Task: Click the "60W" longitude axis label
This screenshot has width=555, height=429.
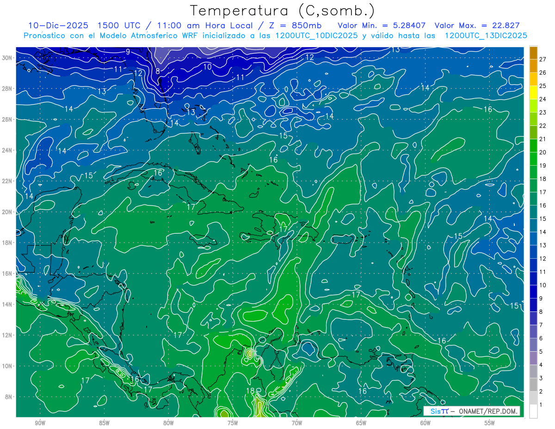Action: coord(425,423)
